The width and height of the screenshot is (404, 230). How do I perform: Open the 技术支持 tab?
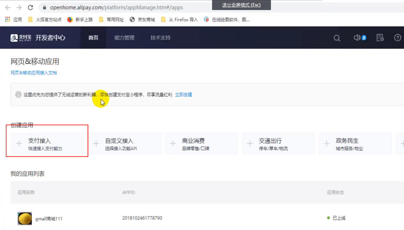point(160,38)
